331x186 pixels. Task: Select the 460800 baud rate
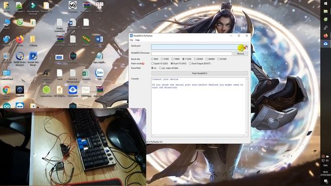click(210, 59)
